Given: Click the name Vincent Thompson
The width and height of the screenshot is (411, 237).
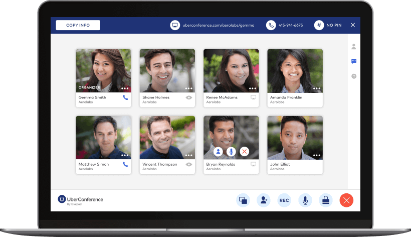Looking at the screenshot, I should pyautogui.click(x=159, y=164).
